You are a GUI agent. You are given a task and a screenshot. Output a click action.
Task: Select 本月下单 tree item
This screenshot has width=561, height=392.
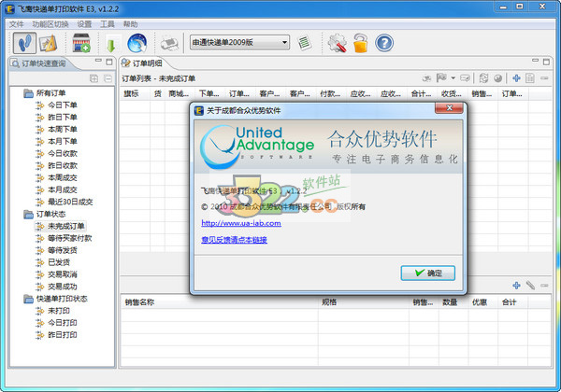[x=56, y=141]
